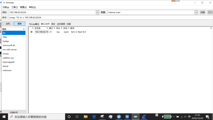Open the WPS Office taskbar icon
The height and width of the screenshot is (120, 213).
tap(127, 117)
